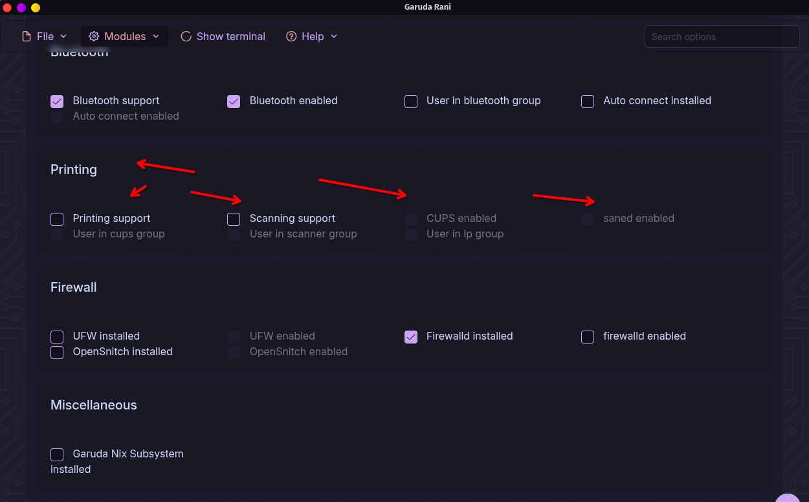Disable the Bluetooth enabled checkbox
This screenshot has height=502, width=809.
click(x=234, y=101)
